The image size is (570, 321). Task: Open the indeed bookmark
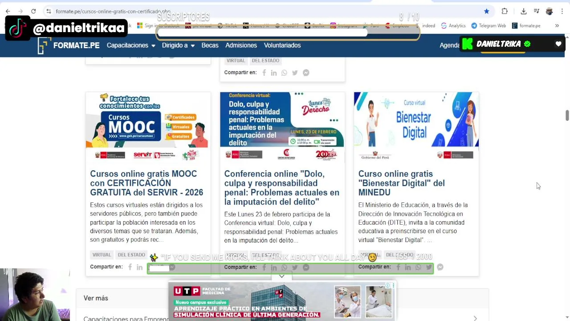pyautogui.click(x=428, y=26)
